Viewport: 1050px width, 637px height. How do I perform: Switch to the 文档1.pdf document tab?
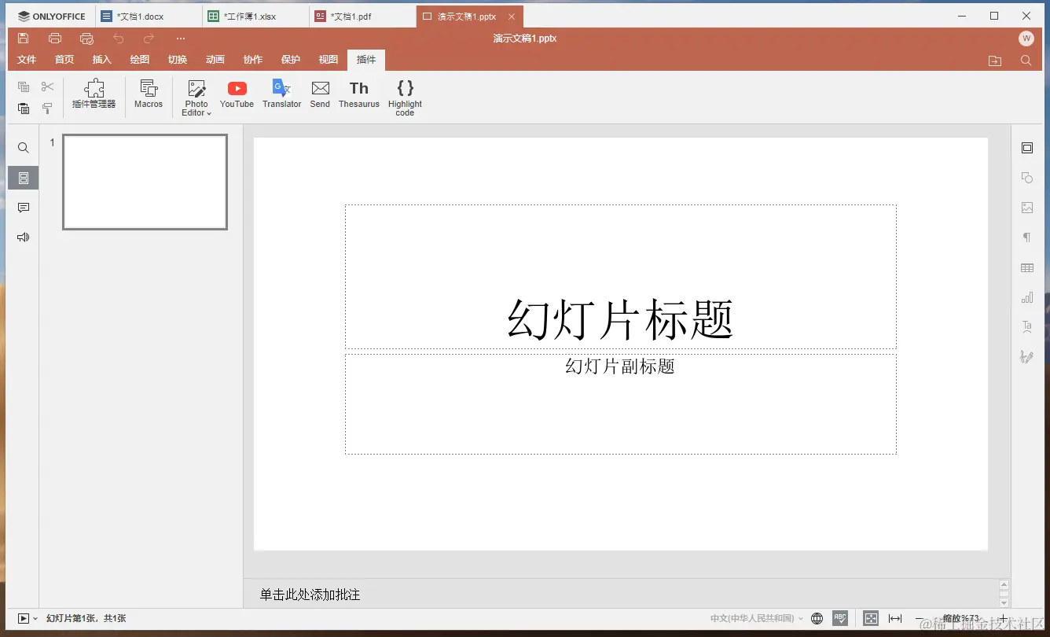362,17
